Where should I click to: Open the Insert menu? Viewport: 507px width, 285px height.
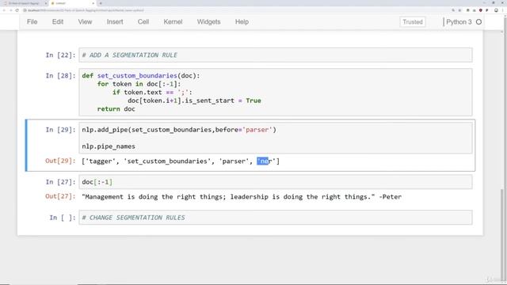point(115,21)
